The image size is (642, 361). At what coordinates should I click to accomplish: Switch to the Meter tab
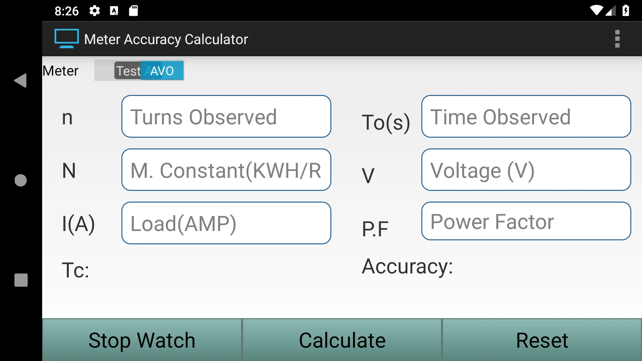tap(61, 71)
